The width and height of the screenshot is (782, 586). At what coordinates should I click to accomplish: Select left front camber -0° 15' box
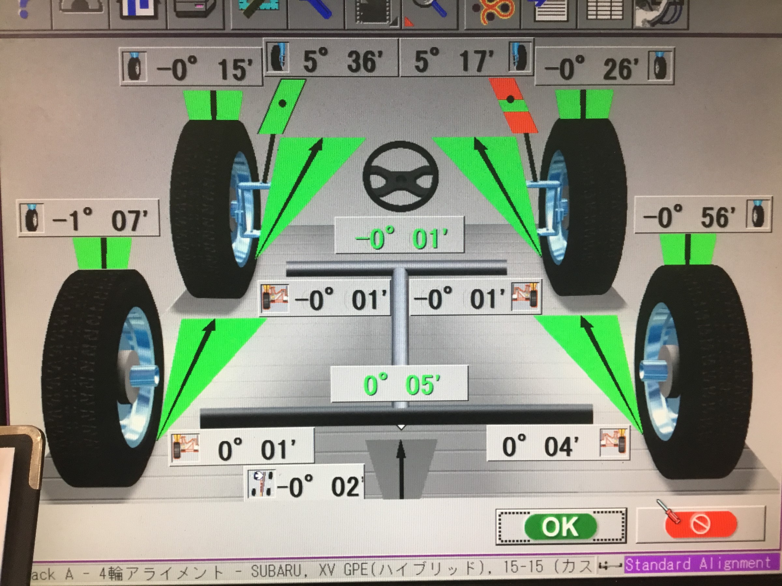[191, 67]
